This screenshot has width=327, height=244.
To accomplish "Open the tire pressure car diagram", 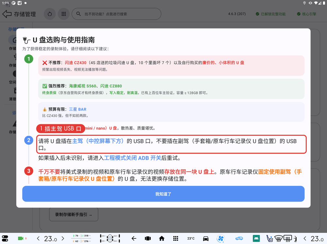I will [110, 238].
